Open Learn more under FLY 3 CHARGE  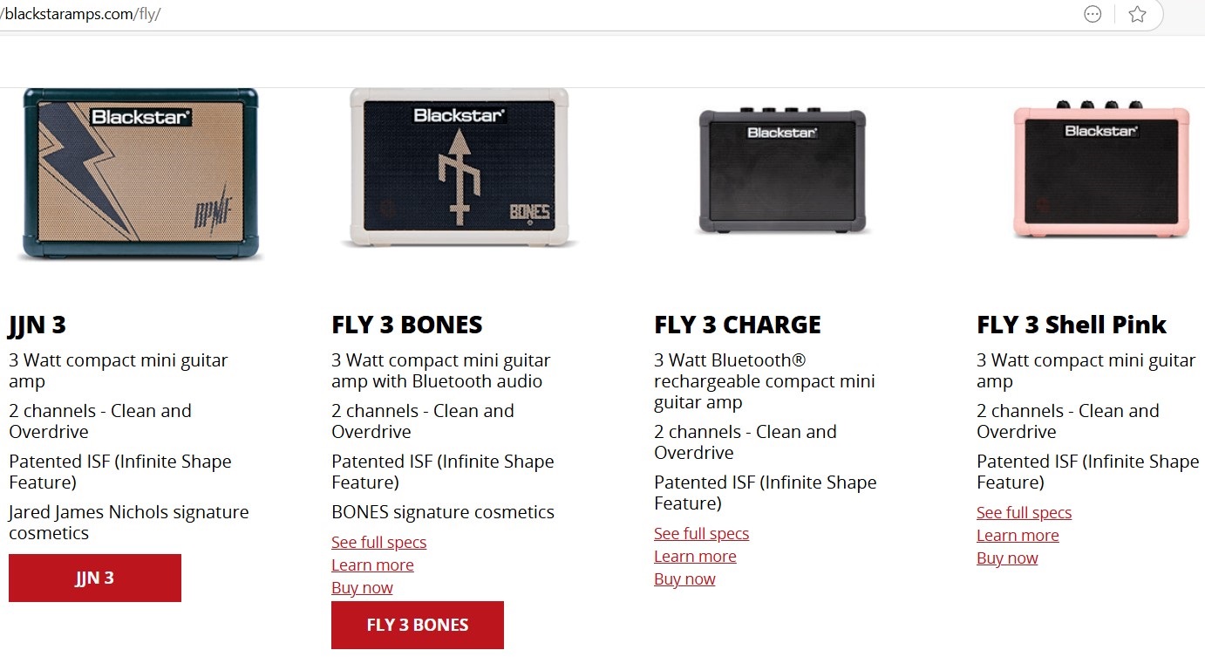pyautogui.click(x=695, y=557)
